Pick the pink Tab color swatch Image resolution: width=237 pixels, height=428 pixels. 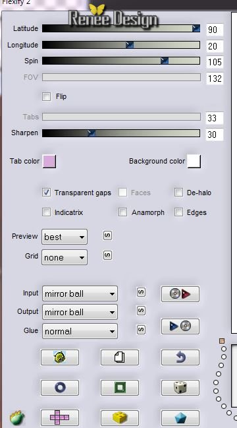(x=49, y=161)
